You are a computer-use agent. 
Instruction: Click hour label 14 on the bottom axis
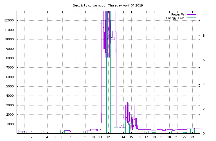(x=123, y=137)
